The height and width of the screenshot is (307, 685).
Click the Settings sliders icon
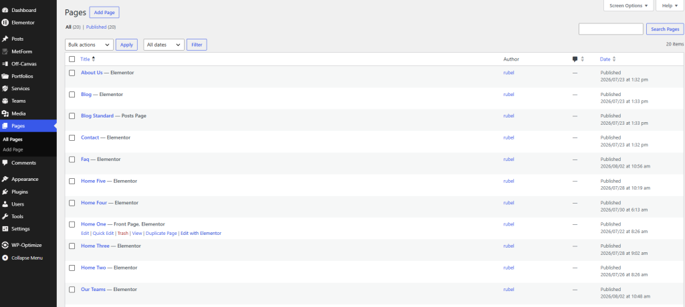click(5, 228)
